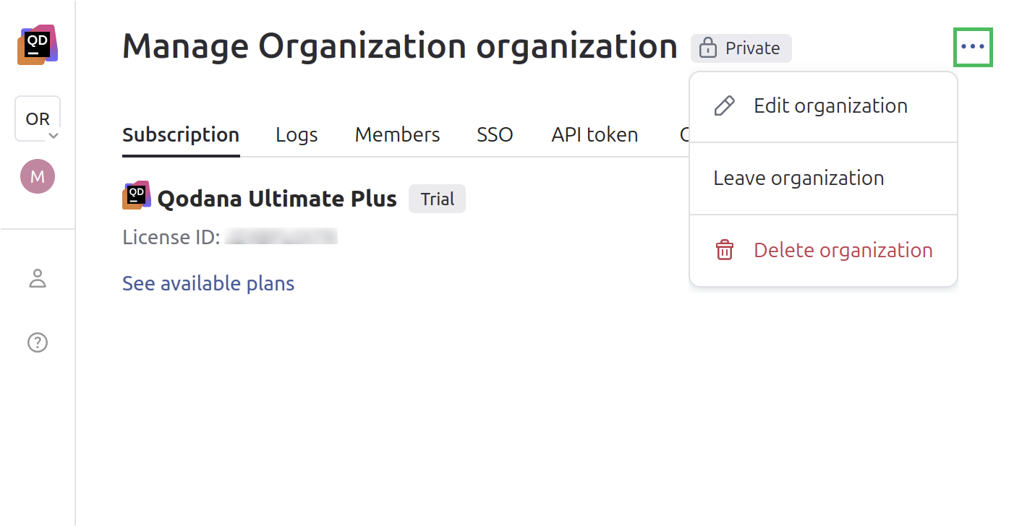Click the Qodana Ultimate Plus product icon
This screenshot has width=1022, height=526.
(x=136, y=196)
